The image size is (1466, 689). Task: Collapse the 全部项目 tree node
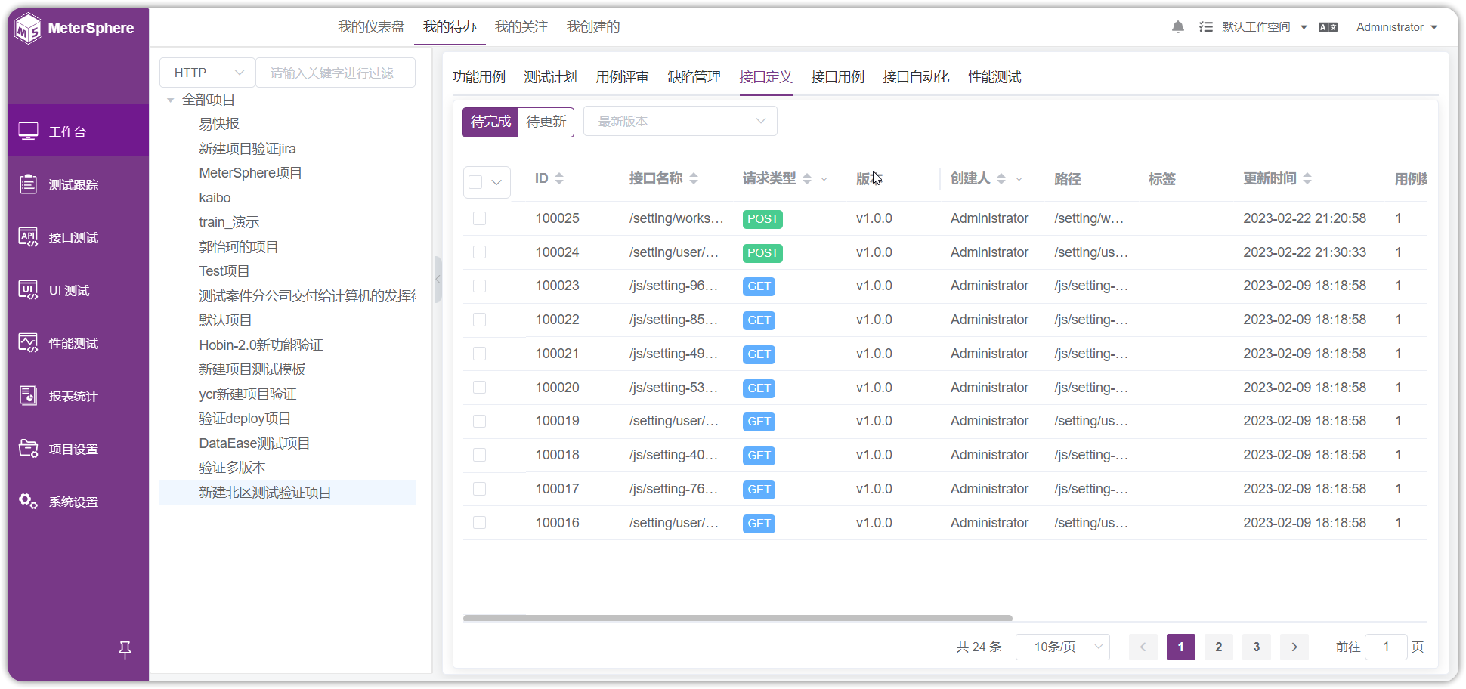171,100
